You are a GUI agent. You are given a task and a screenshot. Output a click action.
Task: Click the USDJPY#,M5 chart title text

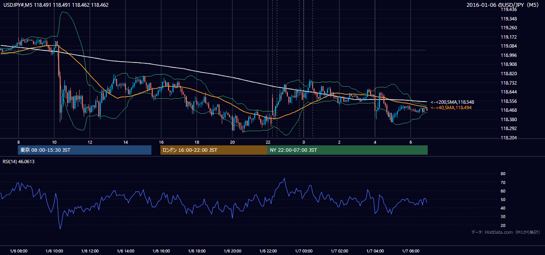pos(55,5)
